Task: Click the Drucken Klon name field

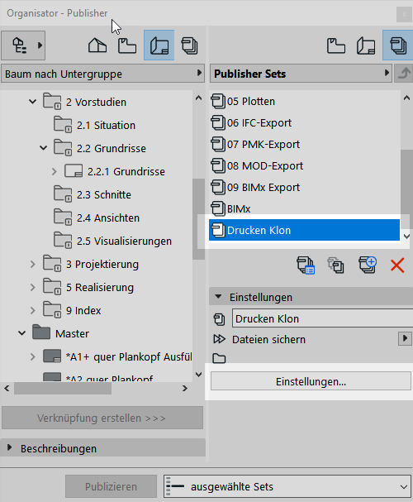Action: (x=322, y=318)
